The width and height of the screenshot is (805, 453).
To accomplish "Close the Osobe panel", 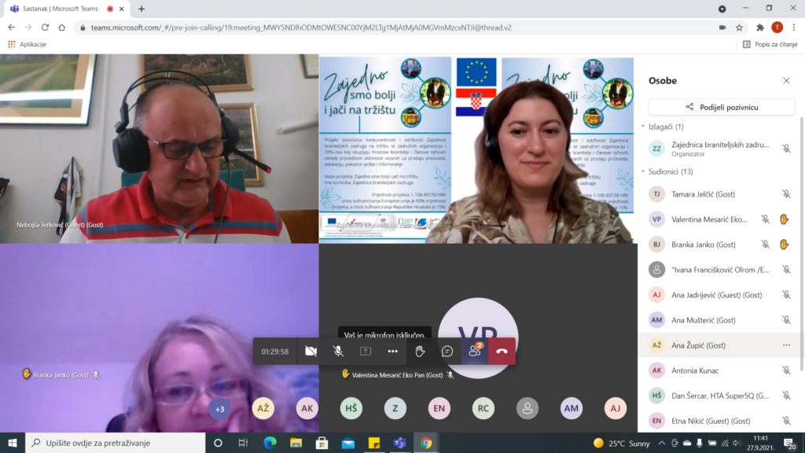I will click(786, 80).
